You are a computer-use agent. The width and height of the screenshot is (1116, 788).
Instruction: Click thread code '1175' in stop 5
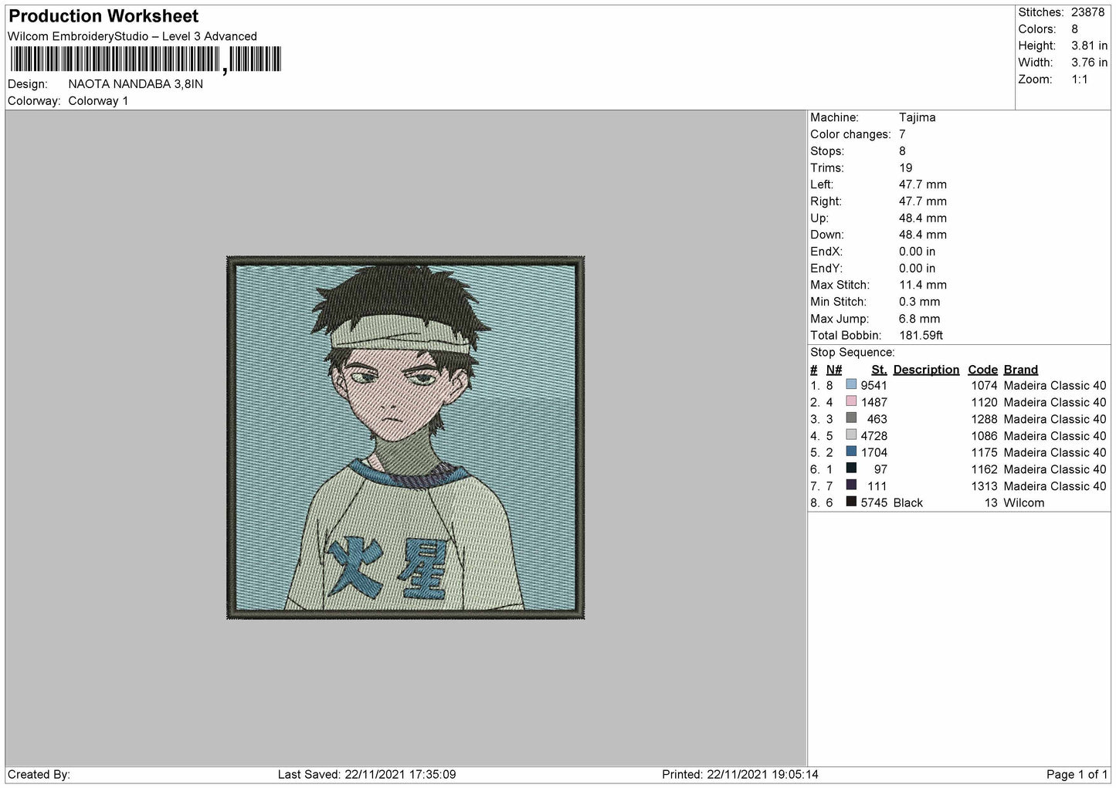click(984, 453)
